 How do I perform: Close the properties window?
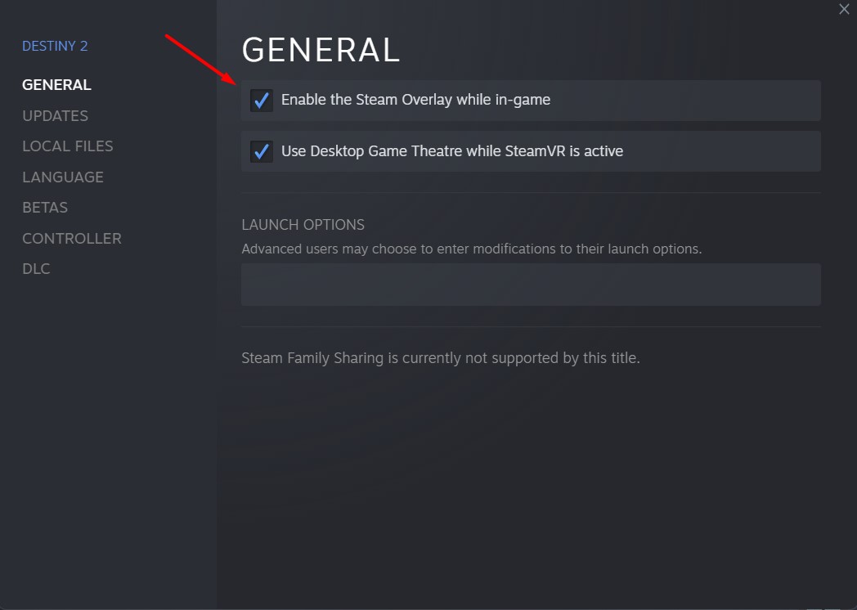tap(844, 10)
